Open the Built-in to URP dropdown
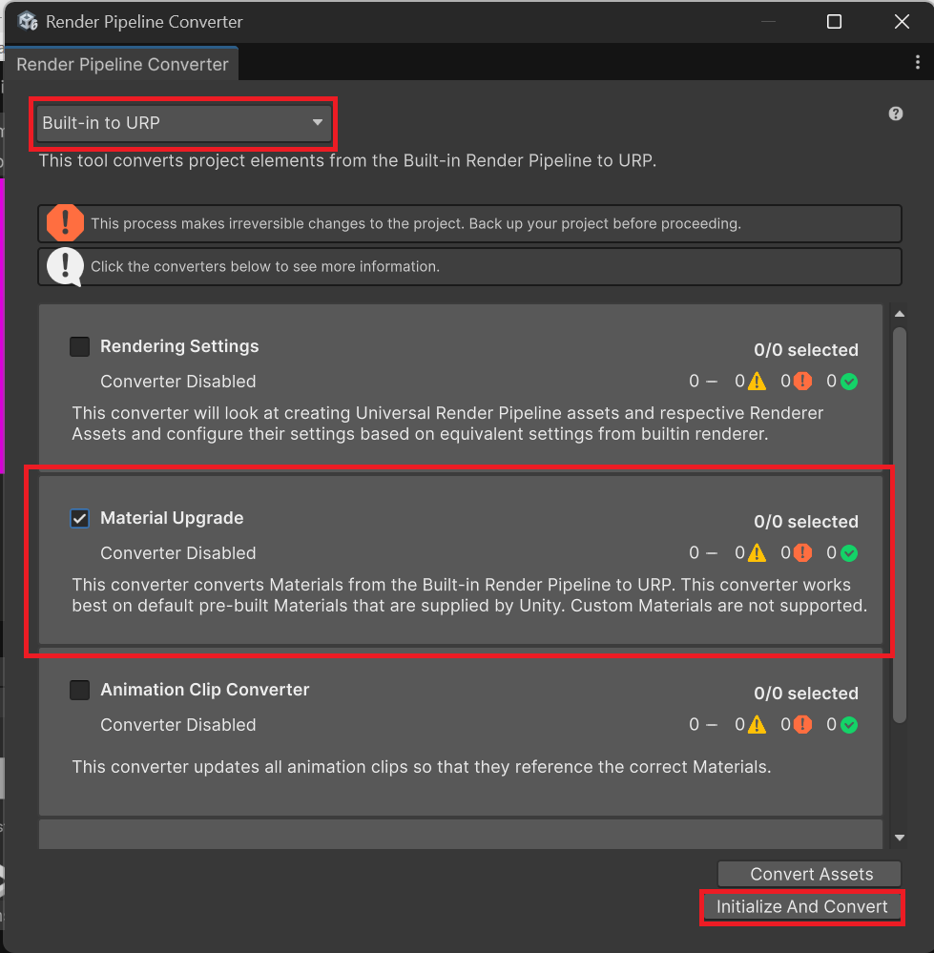 (183, 123)
